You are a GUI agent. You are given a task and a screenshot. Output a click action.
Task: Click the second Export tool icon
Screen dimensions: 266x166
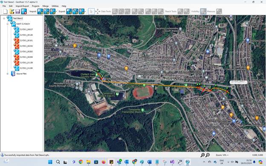click(75, 11)
